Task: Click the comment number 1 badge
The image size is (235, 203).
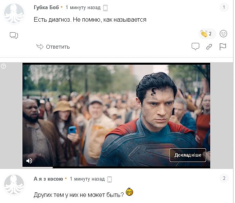Action: point(224,7)
